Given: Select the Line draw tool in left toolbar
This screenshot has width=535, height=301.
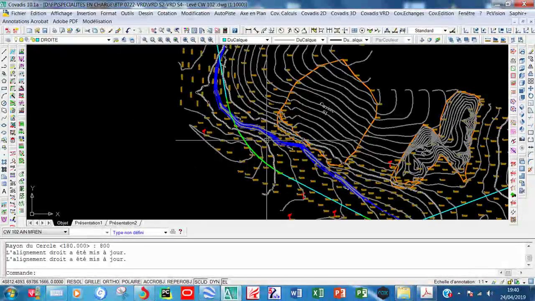Looking at the screenshot, I should (4, 51).
